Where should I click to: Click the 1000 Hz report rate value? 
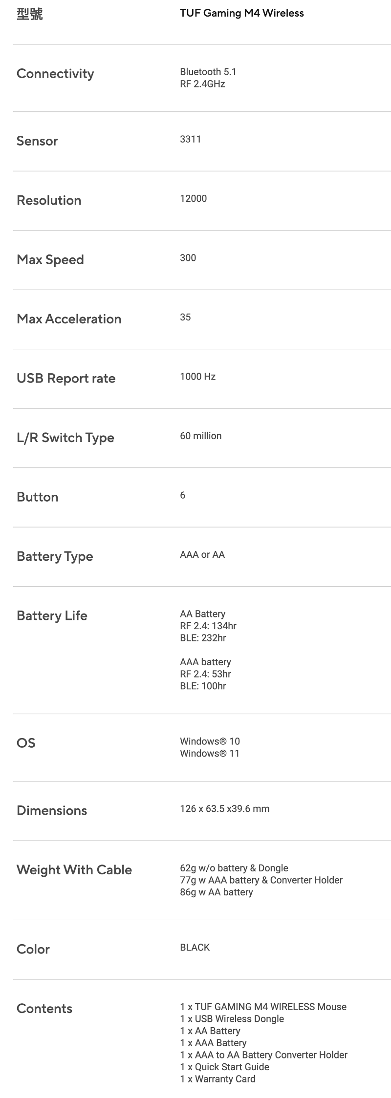click(197, 377)
